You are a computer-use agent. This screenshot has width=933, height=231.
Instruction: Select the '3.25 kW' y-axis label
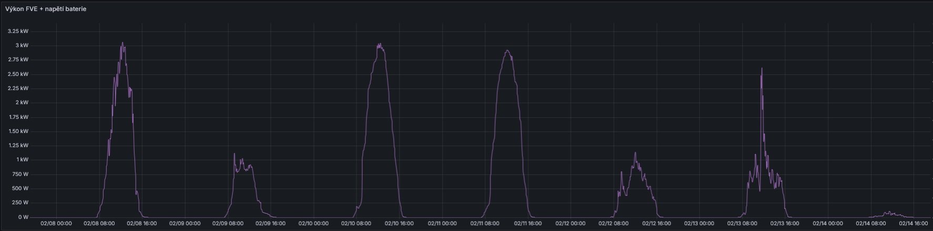18,31
